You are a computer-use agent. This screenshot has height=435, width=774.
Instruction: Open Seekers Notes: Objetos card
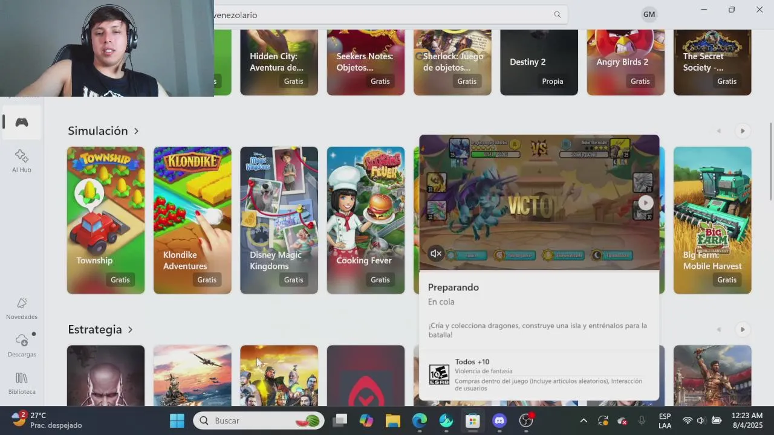366,62
